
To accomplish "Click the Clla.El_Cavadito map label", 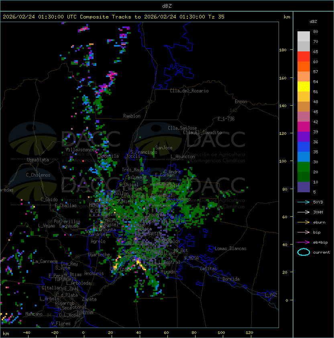I will (202, 132).
